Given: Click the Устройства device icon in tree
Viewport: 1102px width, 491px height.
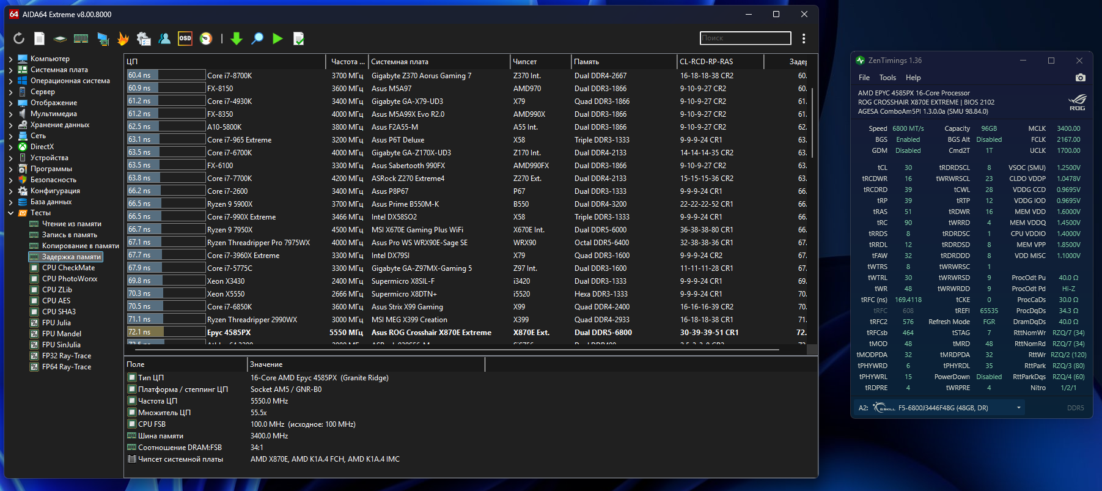Looking at the screenshot, I should [23, 158].
